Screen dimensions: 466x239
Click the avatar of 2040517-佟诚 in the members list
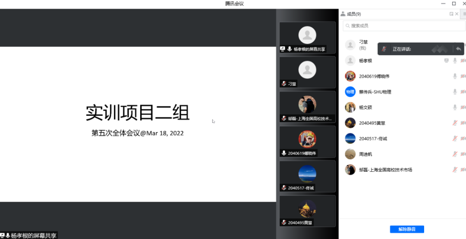coord(350,139)
